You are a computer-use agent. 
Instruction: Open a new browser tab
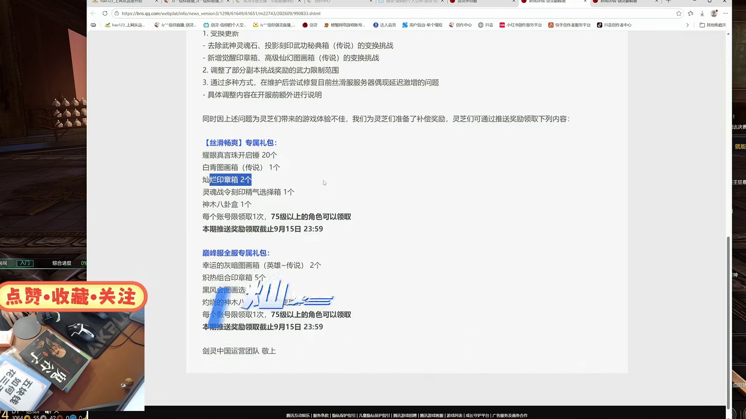pos(669,2)
